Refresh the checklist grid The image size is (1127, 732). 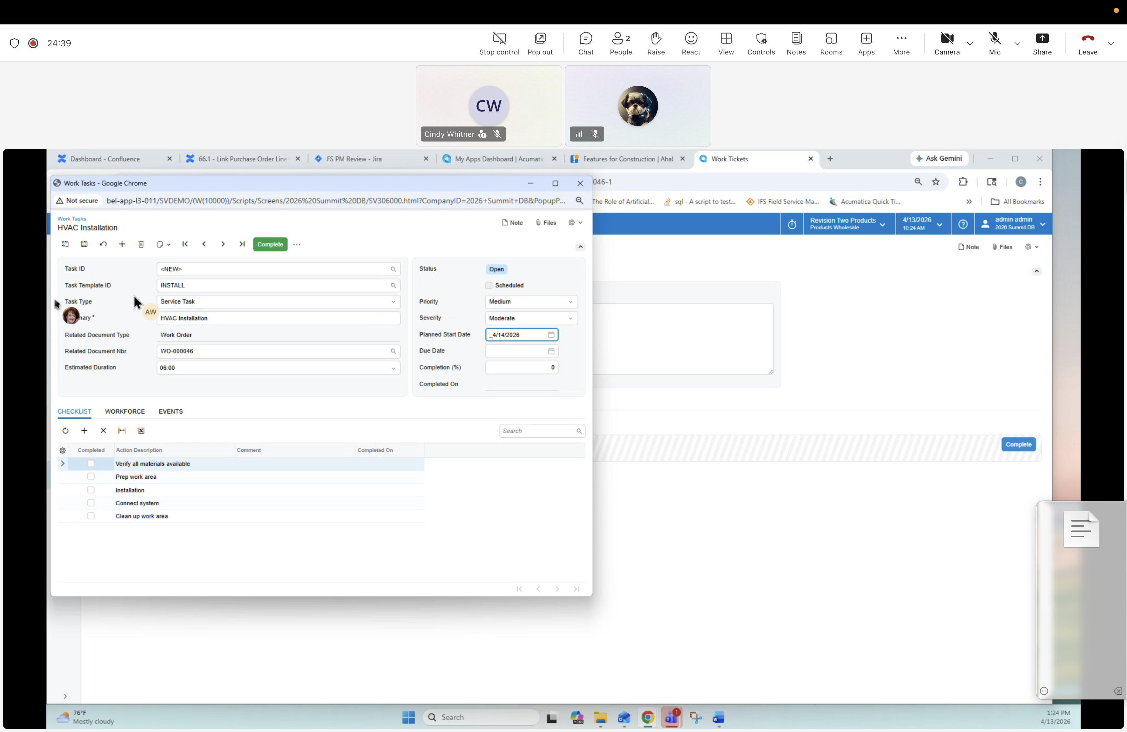65,430
